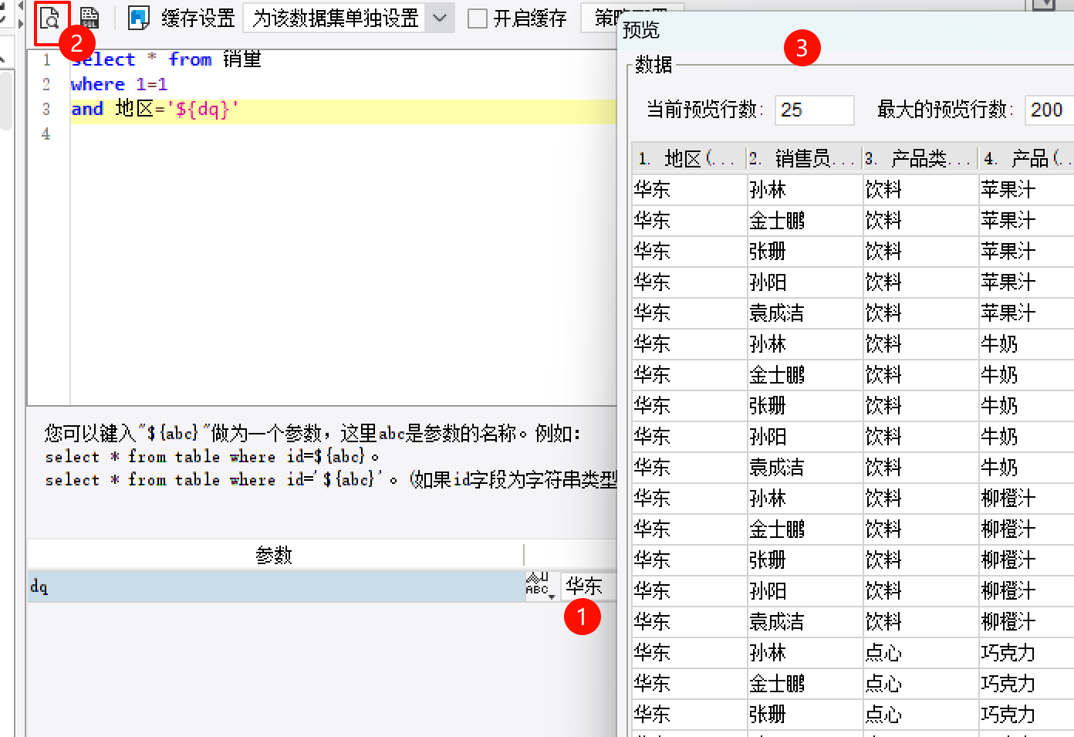Click line number 4 in the SQL editor

(x=46, y=134)
